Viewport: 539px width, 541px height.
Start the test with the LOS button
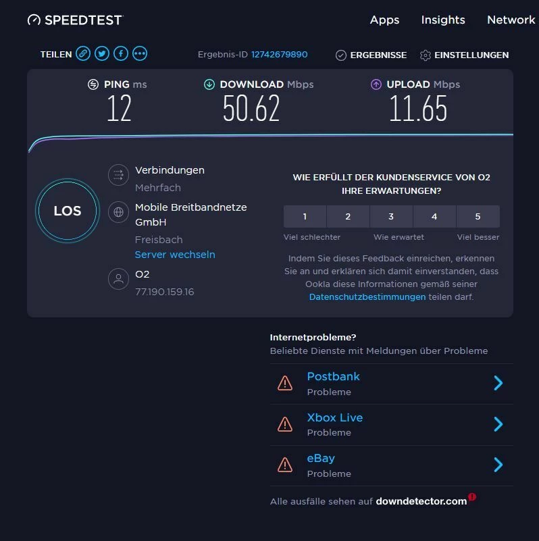68,211
